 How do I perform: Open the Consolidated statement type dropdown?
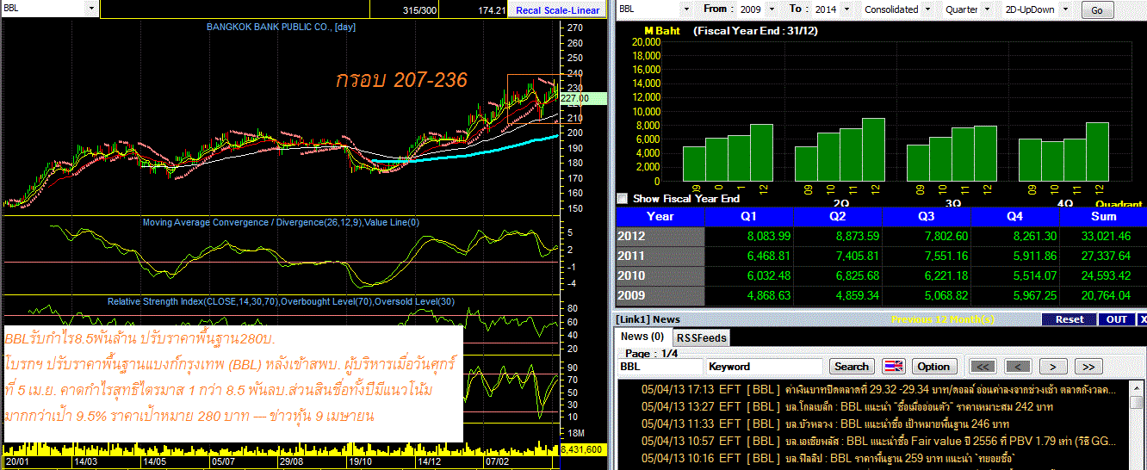coord(927,9)
